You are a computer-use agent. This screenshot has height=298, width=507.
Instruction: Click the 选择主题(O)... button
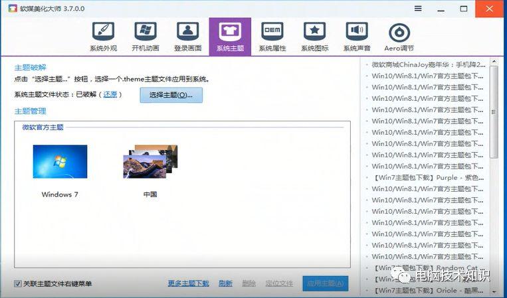click(x=171, y=95)
